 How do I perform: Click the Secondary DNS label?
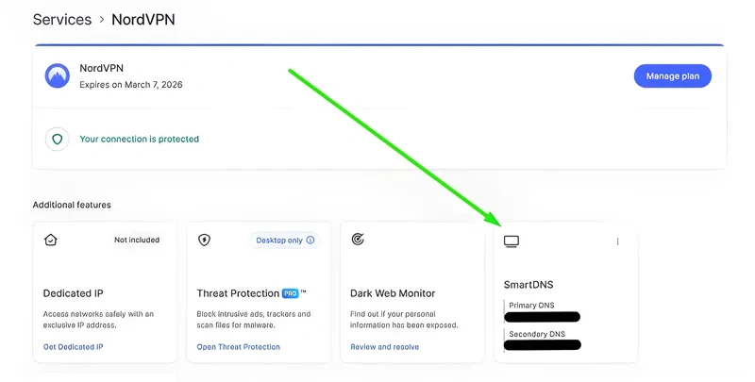537,334
